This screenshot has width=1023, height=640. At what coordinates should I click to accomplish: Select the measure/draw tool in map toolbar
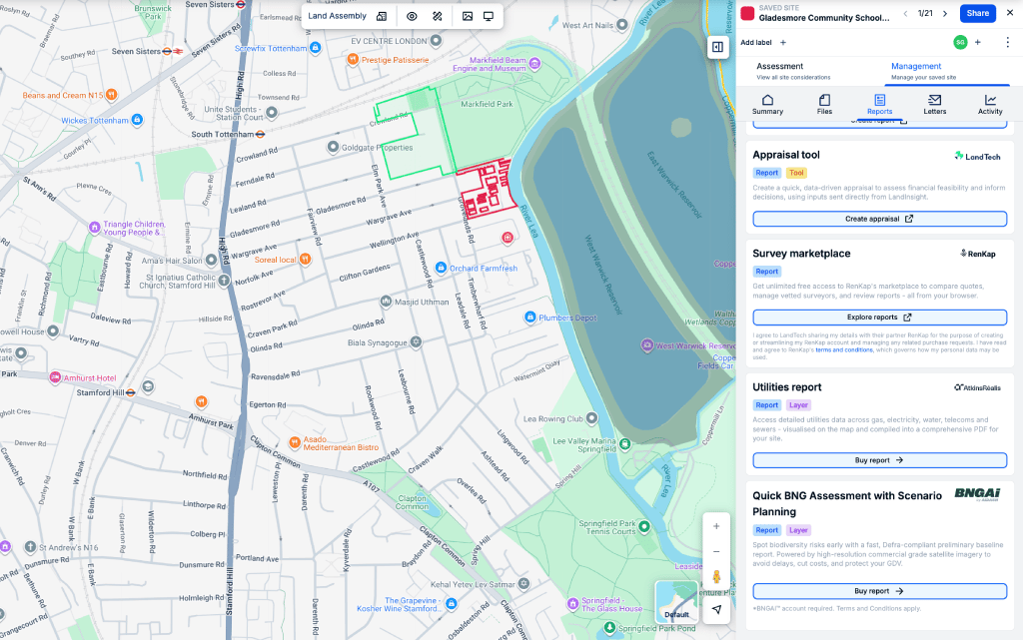pyautogui.click(x=438, y=16)
